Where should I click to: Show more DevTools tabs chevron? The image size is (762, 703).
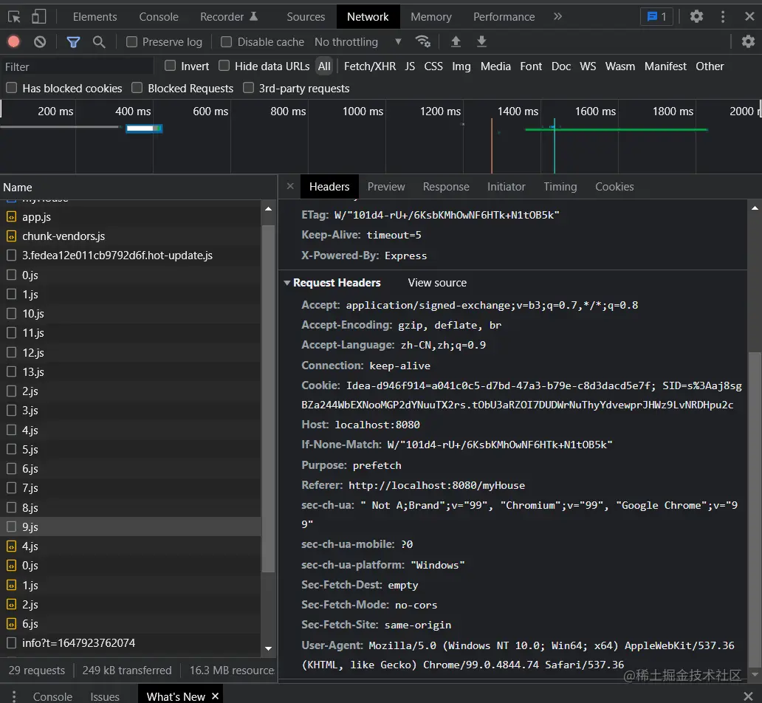(x=557, y=16)
